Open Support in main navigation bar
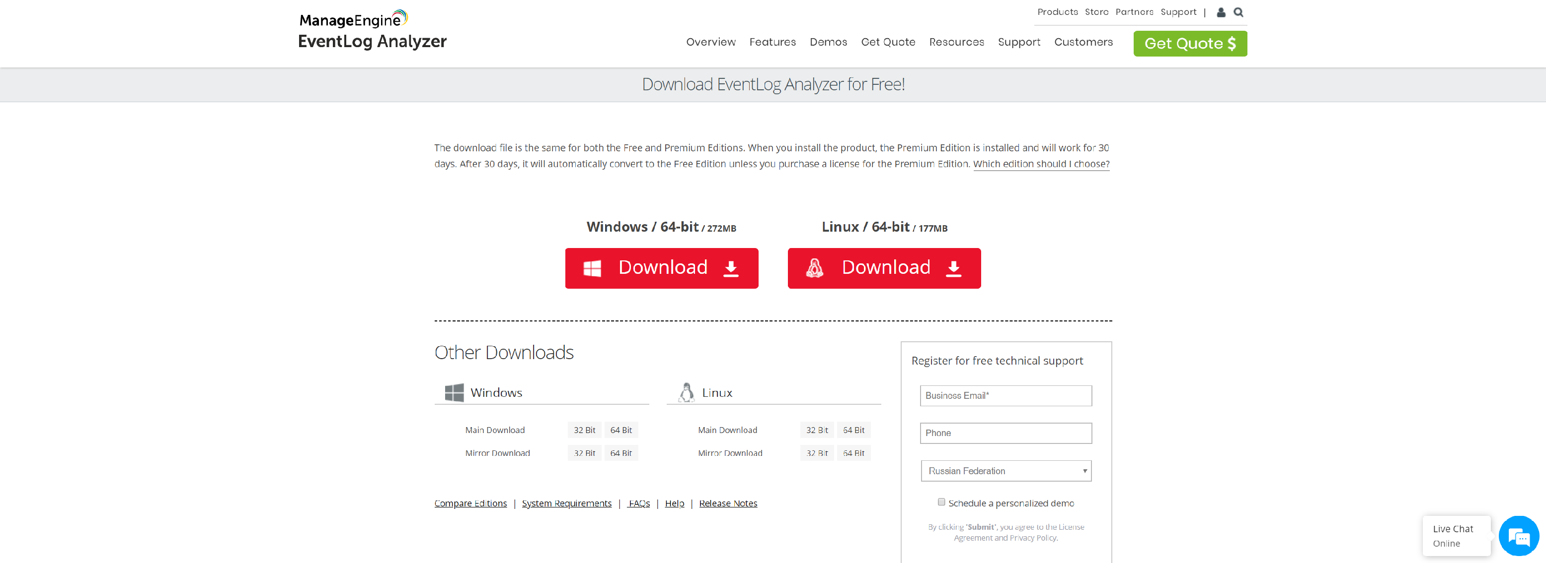The height and width of the screenshot is (563, 1546). coord(1018,42)
